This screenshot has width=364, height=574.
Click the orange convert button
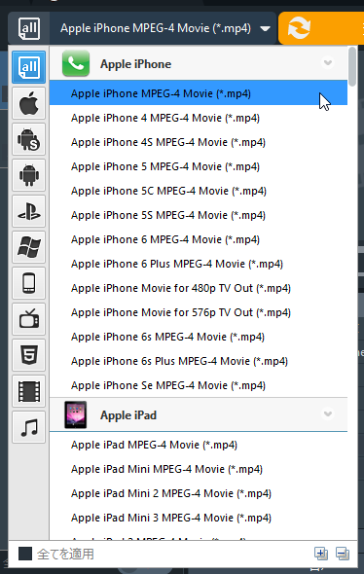pyautogui.click(x=321, y=28)
